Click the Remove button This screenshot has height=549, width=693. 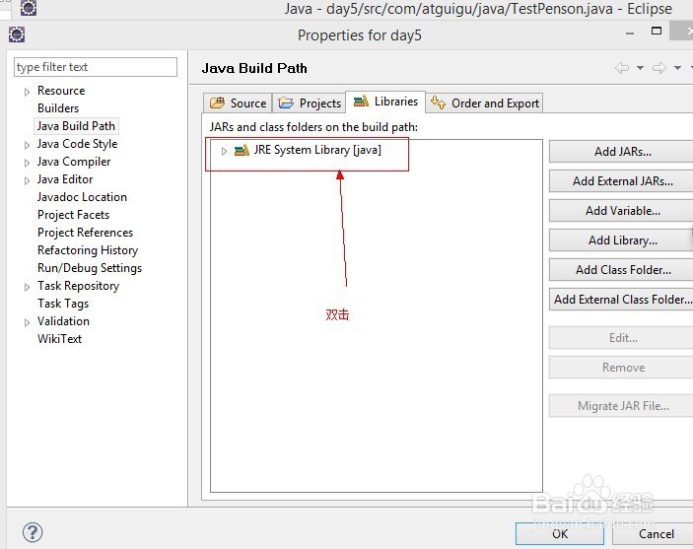click(622, 368)
